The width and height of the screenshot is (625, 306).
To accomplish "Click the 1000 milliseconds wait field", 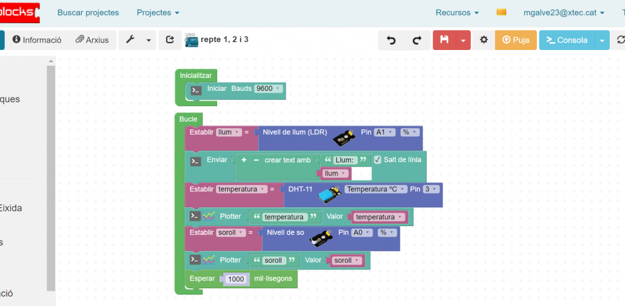I will coord(234,279).
